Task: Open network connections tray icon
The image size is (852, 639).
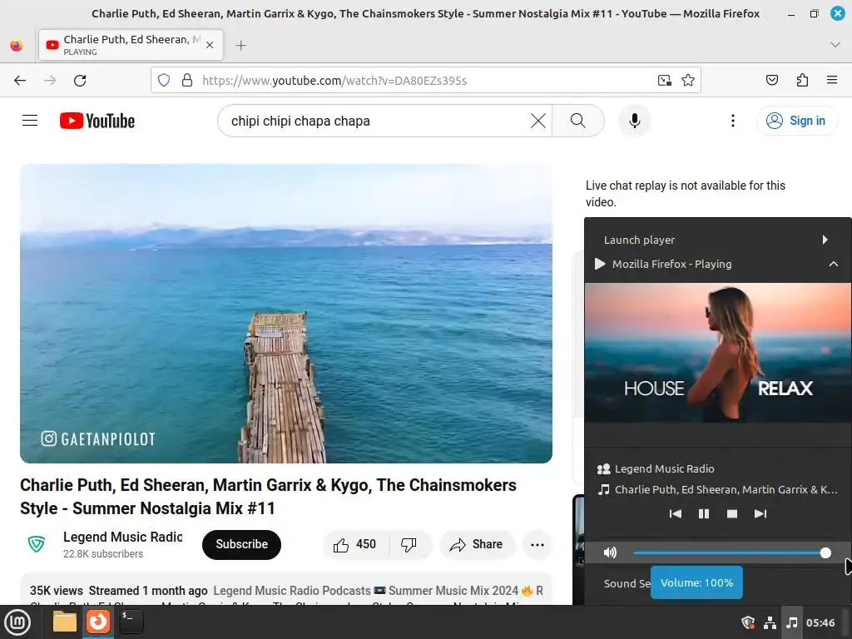Action: tap(770, 622)
